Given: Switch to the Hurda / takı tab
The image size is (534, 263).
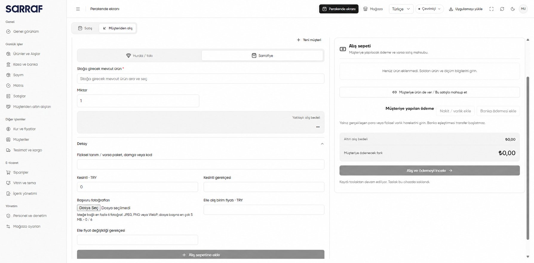Looking at the screenshot, I should click(x=139, y=56).
